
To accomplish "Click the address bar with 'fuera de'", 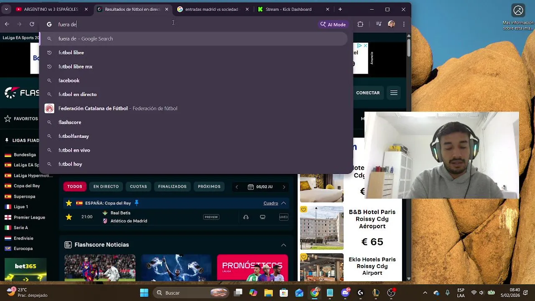I will [x=184, y=24].
